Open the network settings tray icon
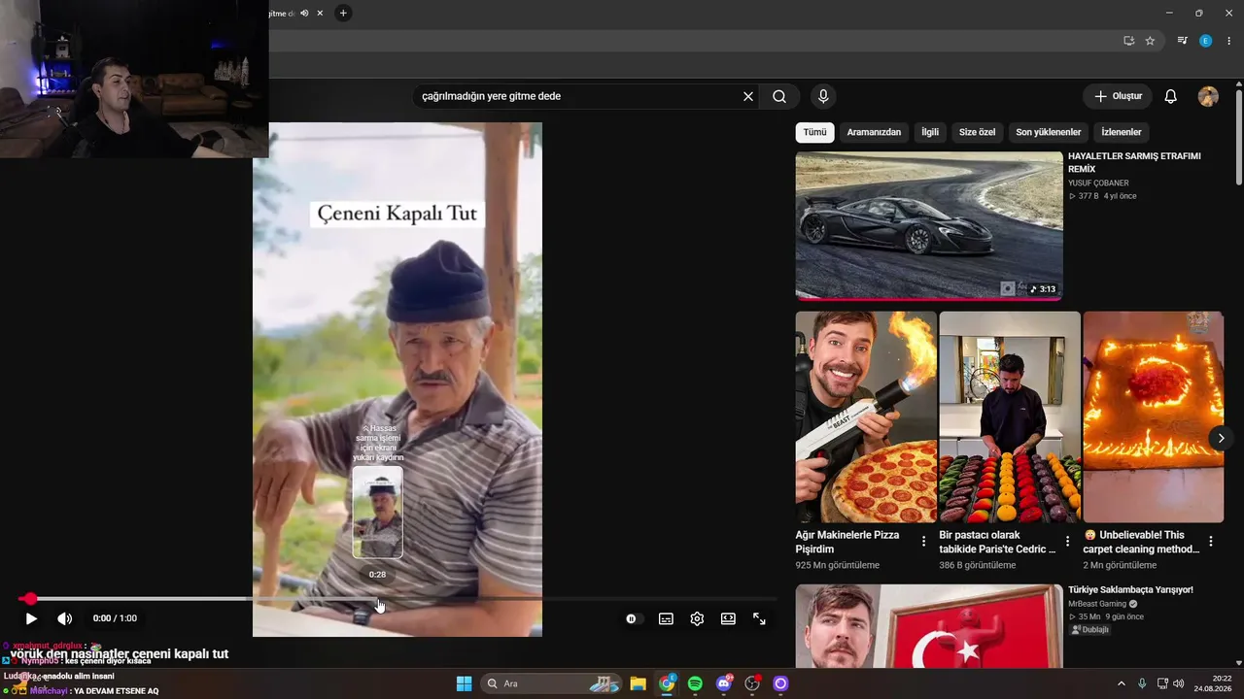The image size is (1244, 699). click(1162, 683)
